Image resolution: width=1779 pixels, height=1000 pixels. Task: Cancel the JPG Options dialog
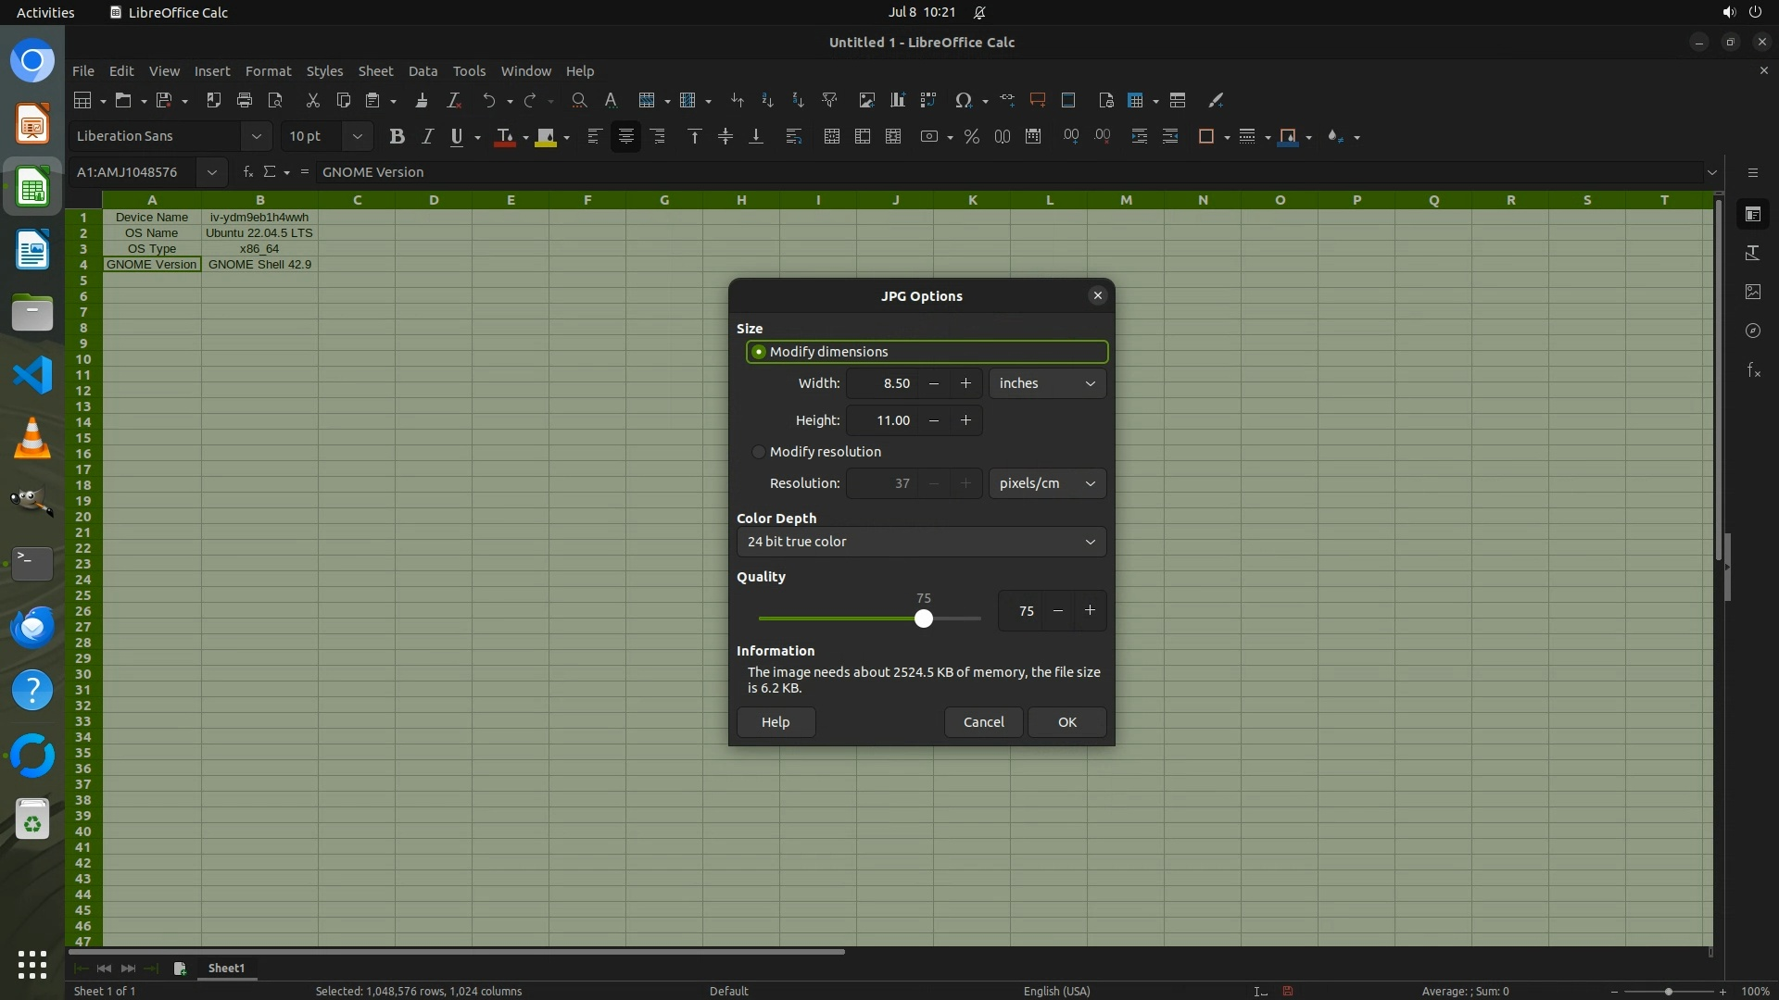(x=983, y=722)
